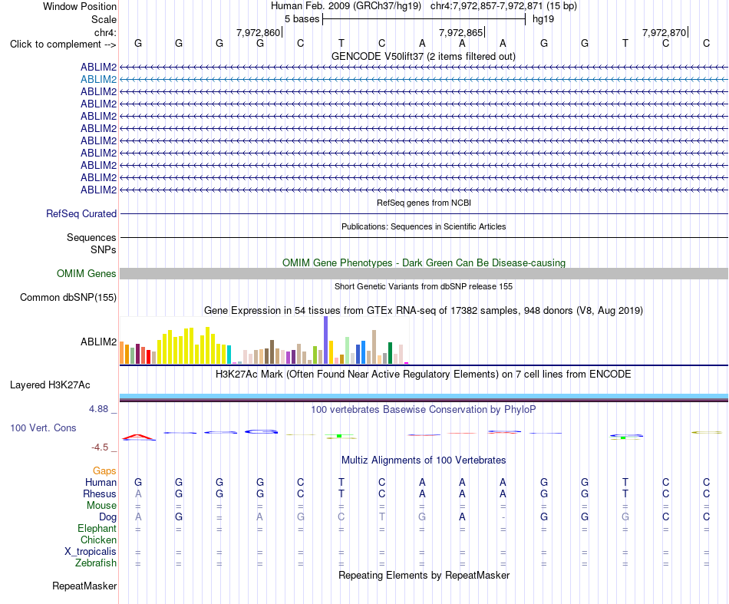The height and width of the screenshot is (604, 729).
Task: Open the H3K27Ac Mark ENCODE track title
Action: 424,375
